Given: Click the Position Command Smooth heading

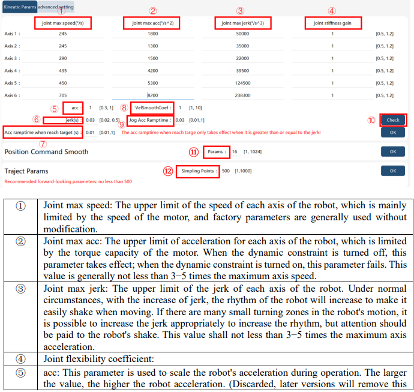Looking at the screenshot, I should click(46, 152).
